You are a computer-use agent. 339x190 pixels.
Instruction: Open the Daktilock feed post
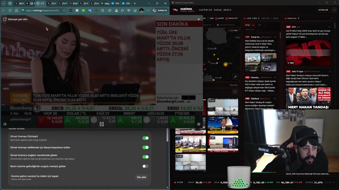(261, 103)
